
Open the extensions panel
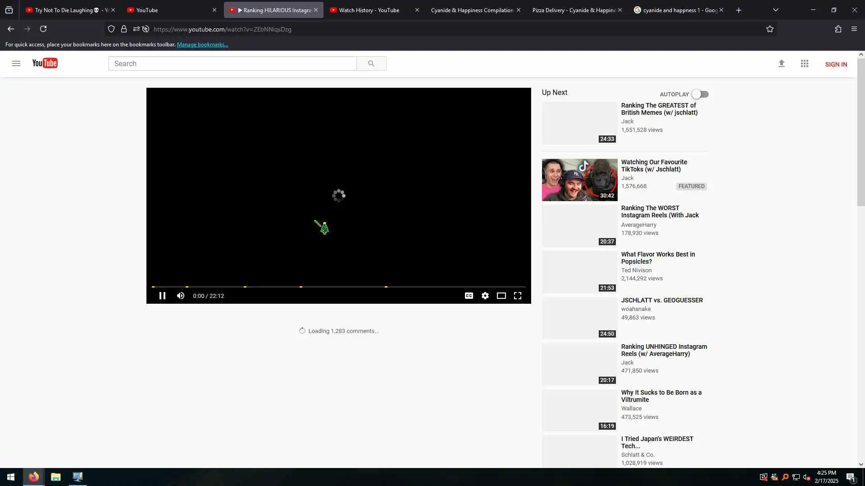[838, 29]
